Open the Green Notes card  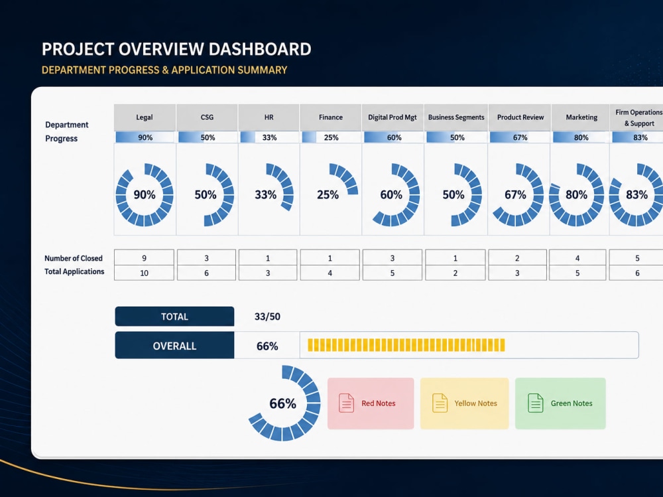tap(560, 403)
